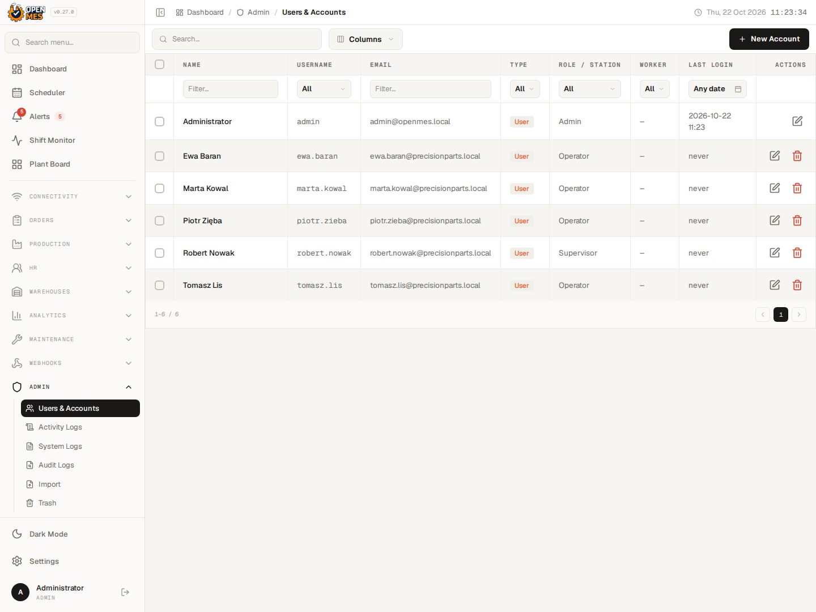The height and width of the screenshot is (612, 816).
Task: Focus the Name filter field
Action: [x=231, y=89]
